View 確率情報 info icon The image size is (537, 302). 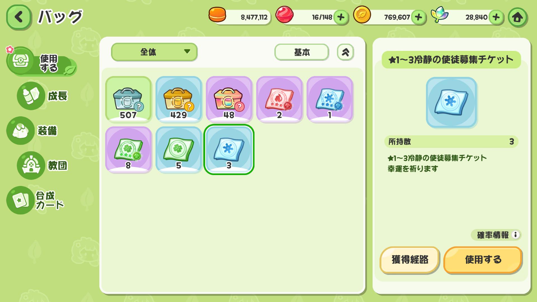[x=515, y=235]
